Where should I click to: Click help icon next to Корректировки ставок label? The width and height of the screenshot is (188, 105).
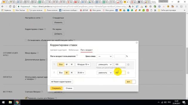[45, 29]
